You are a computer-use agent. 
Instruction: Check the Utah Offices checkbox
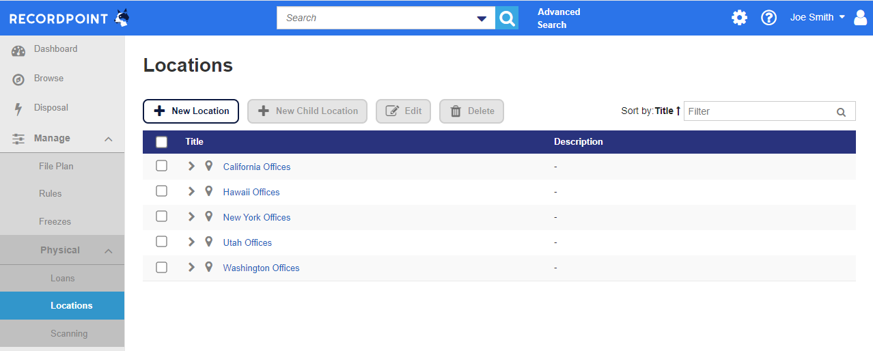click(x=161, y=242)
